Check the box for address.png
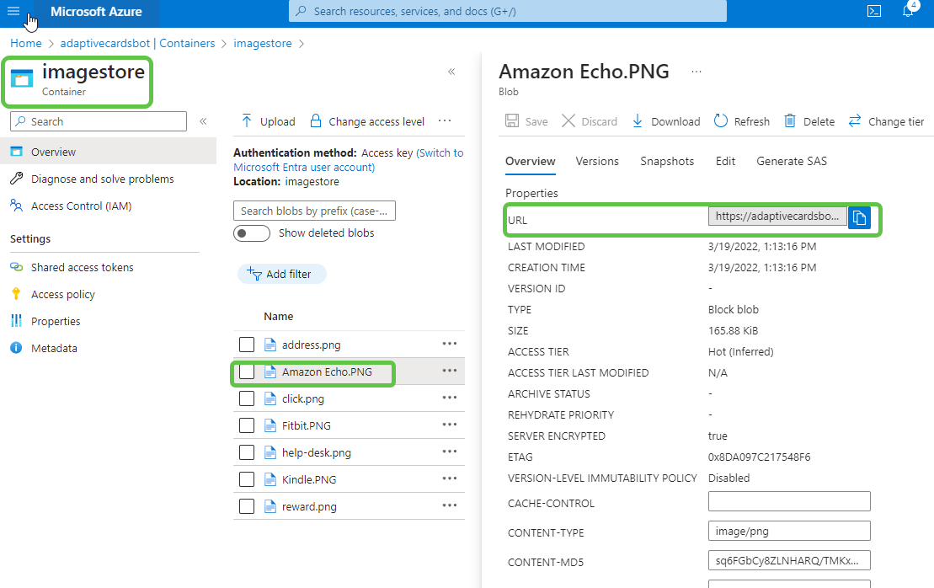The image size is (934, 588). pos(247,345)
